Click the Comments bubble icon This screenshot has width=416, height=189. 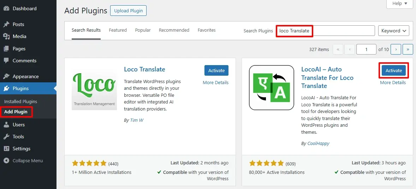point(7,61)
